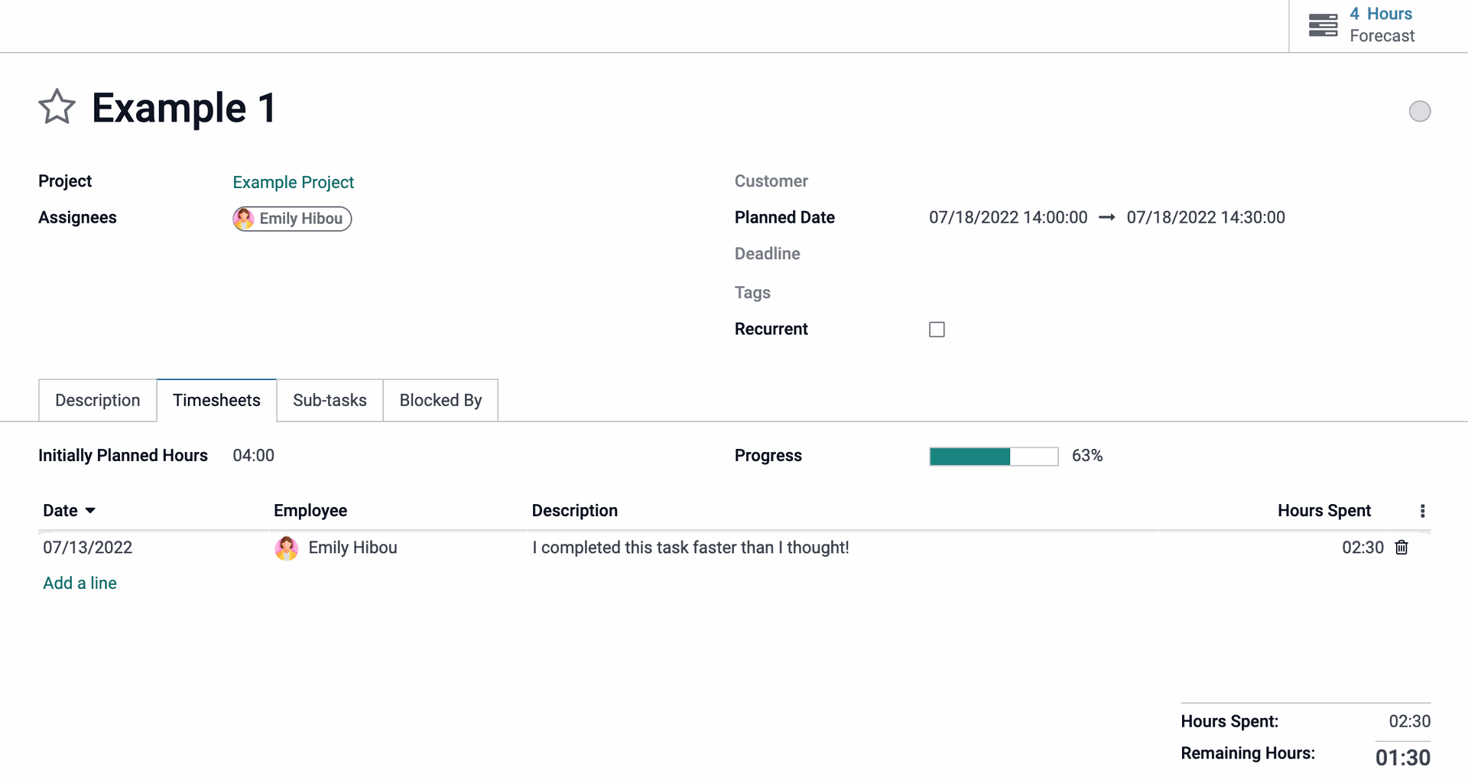Edit the timesheet description text
The width and height of the screenshot is (1468, 777).
[x=690, y=548]
